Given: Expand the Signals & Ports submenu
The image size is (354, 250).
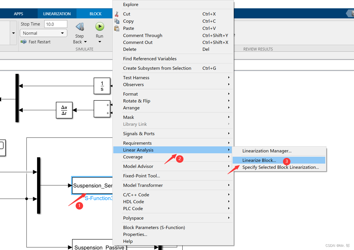Looking at the screenshot, I should 173,133.
